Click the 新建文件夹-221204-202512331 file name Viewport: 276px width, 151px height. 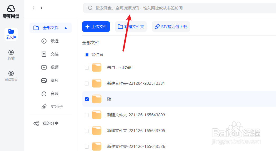[136, 83]
